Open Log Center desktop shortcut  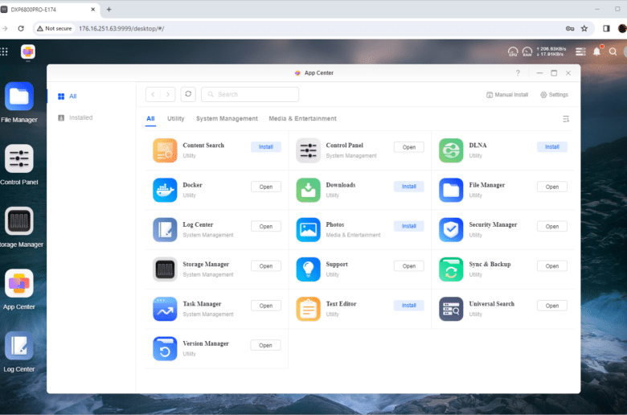tap(18, 346)
